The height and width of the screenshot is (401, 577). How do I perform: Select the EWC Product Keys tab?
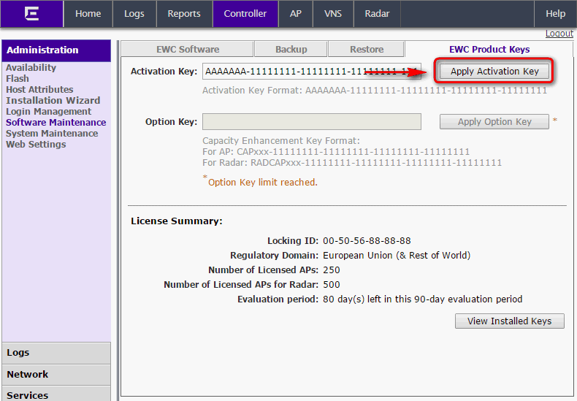489,49
